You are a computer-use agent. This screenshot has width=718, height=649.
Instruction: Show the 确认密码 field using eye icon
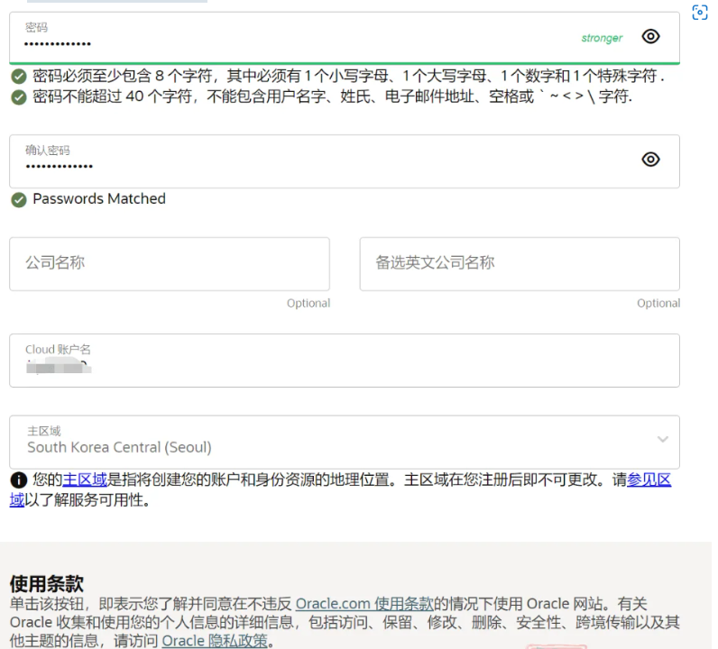pyautogui.click(x=650, y=160)
